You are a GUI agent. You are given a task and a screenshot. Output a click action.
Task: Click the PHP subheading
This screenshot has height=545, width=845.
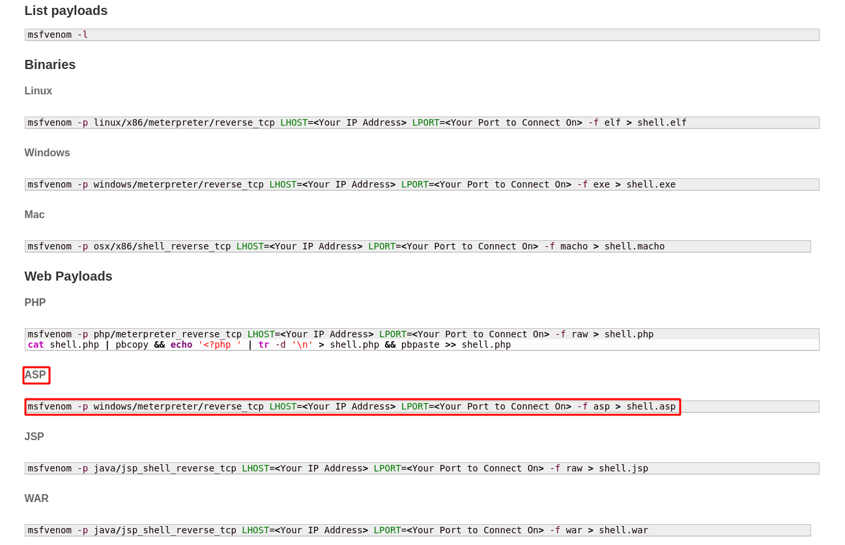tap(35, 303)
